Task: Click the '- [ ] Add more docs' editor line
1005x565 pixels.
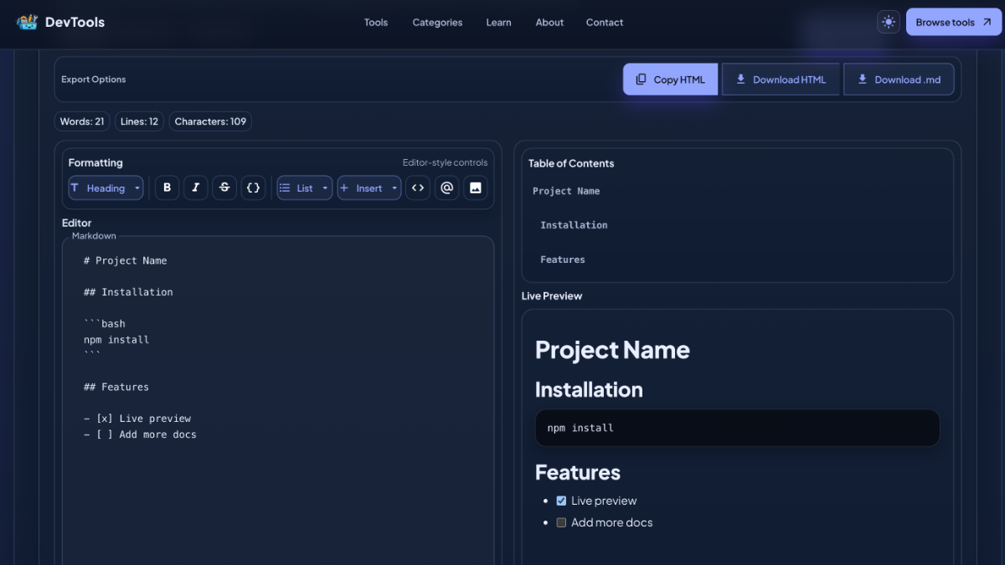Action: coord(140,434)
